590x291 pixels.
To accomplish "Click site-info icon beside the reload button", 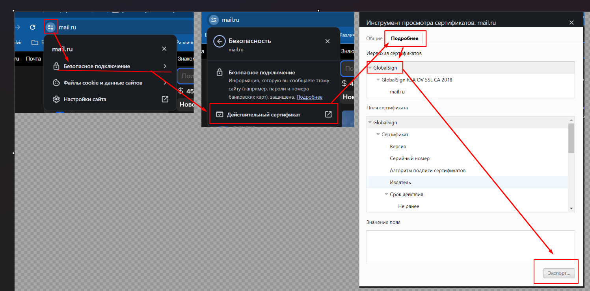I will pyautogui.click(x=50, y=27).
